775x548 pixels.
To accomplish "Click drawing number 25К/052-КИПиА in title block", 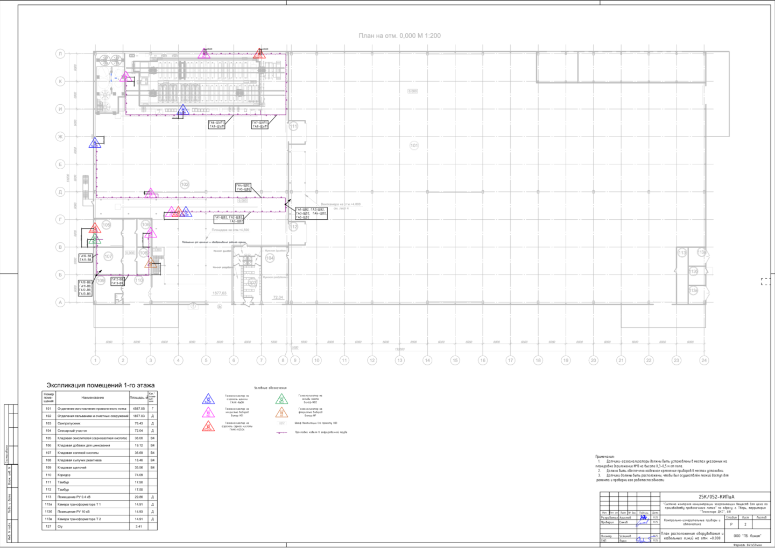I will pos(716,497).
